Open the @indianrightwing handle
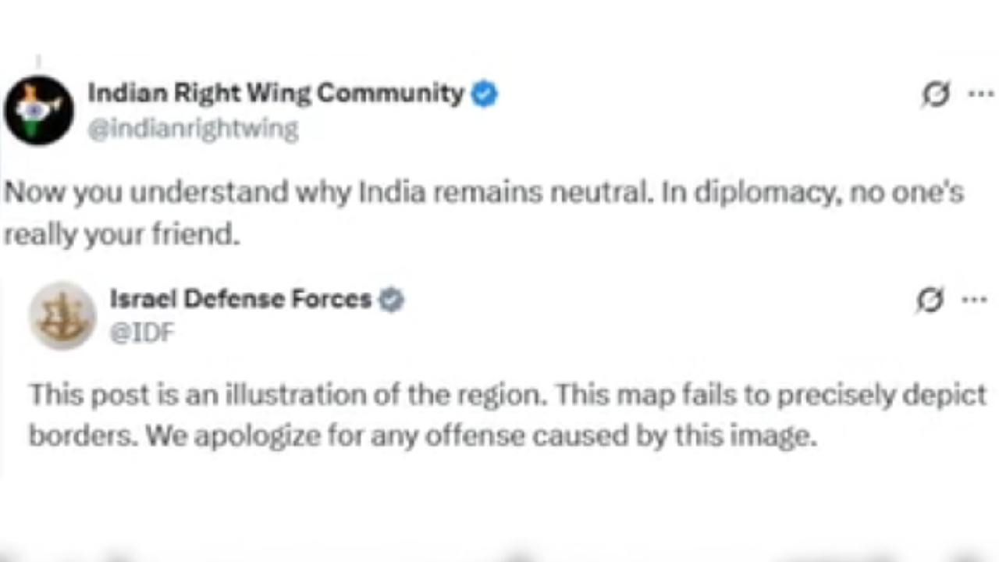 [193, 129]
